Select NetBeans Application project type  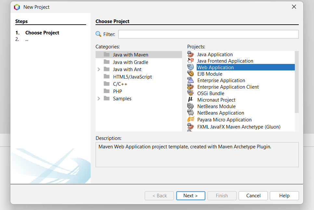coord(221,113)
